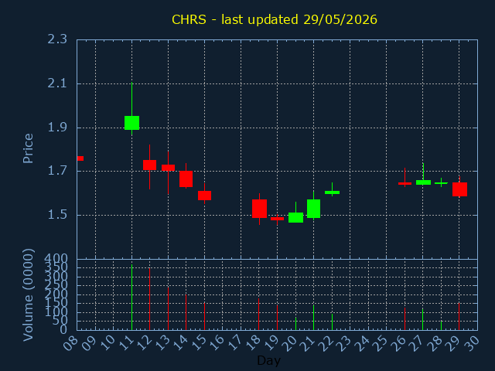Click the Day axis title
Viewport: 495px width, 371px height.
coord(268,360)
